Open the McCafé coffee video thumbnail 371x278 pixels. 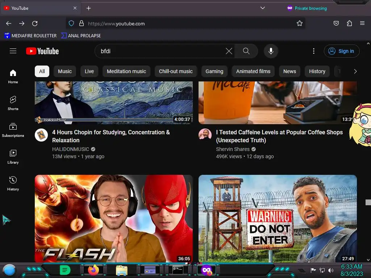point(278,102)
